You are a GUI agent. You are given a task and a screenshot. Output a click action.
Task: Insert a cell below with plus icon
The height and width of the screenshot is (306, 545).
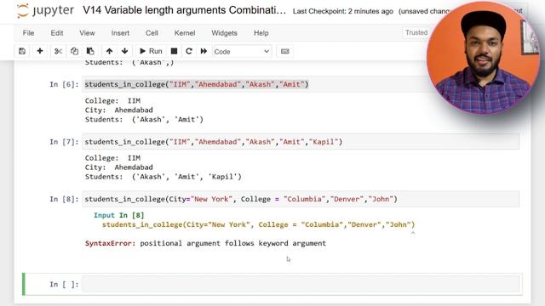[40, 51]
